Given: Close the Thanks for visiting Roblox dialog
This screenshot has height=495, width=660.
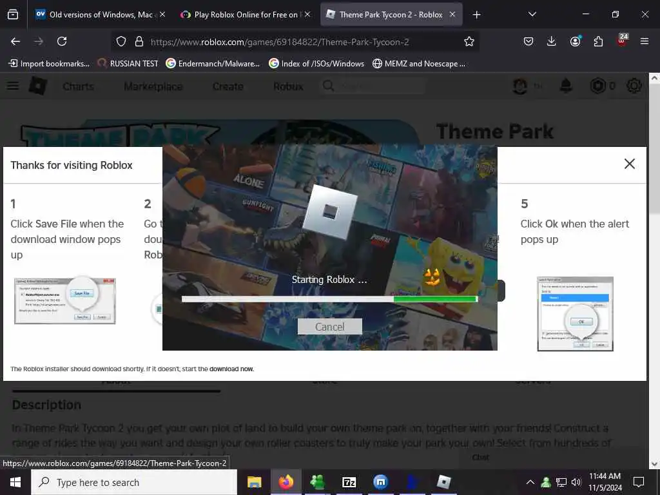Looking at the screenshot, I should point(629,164).
